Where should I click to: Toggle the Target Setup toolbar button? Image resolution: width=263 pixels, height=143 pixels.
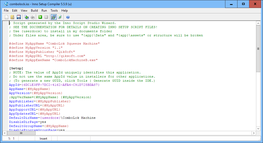(54, 17)
